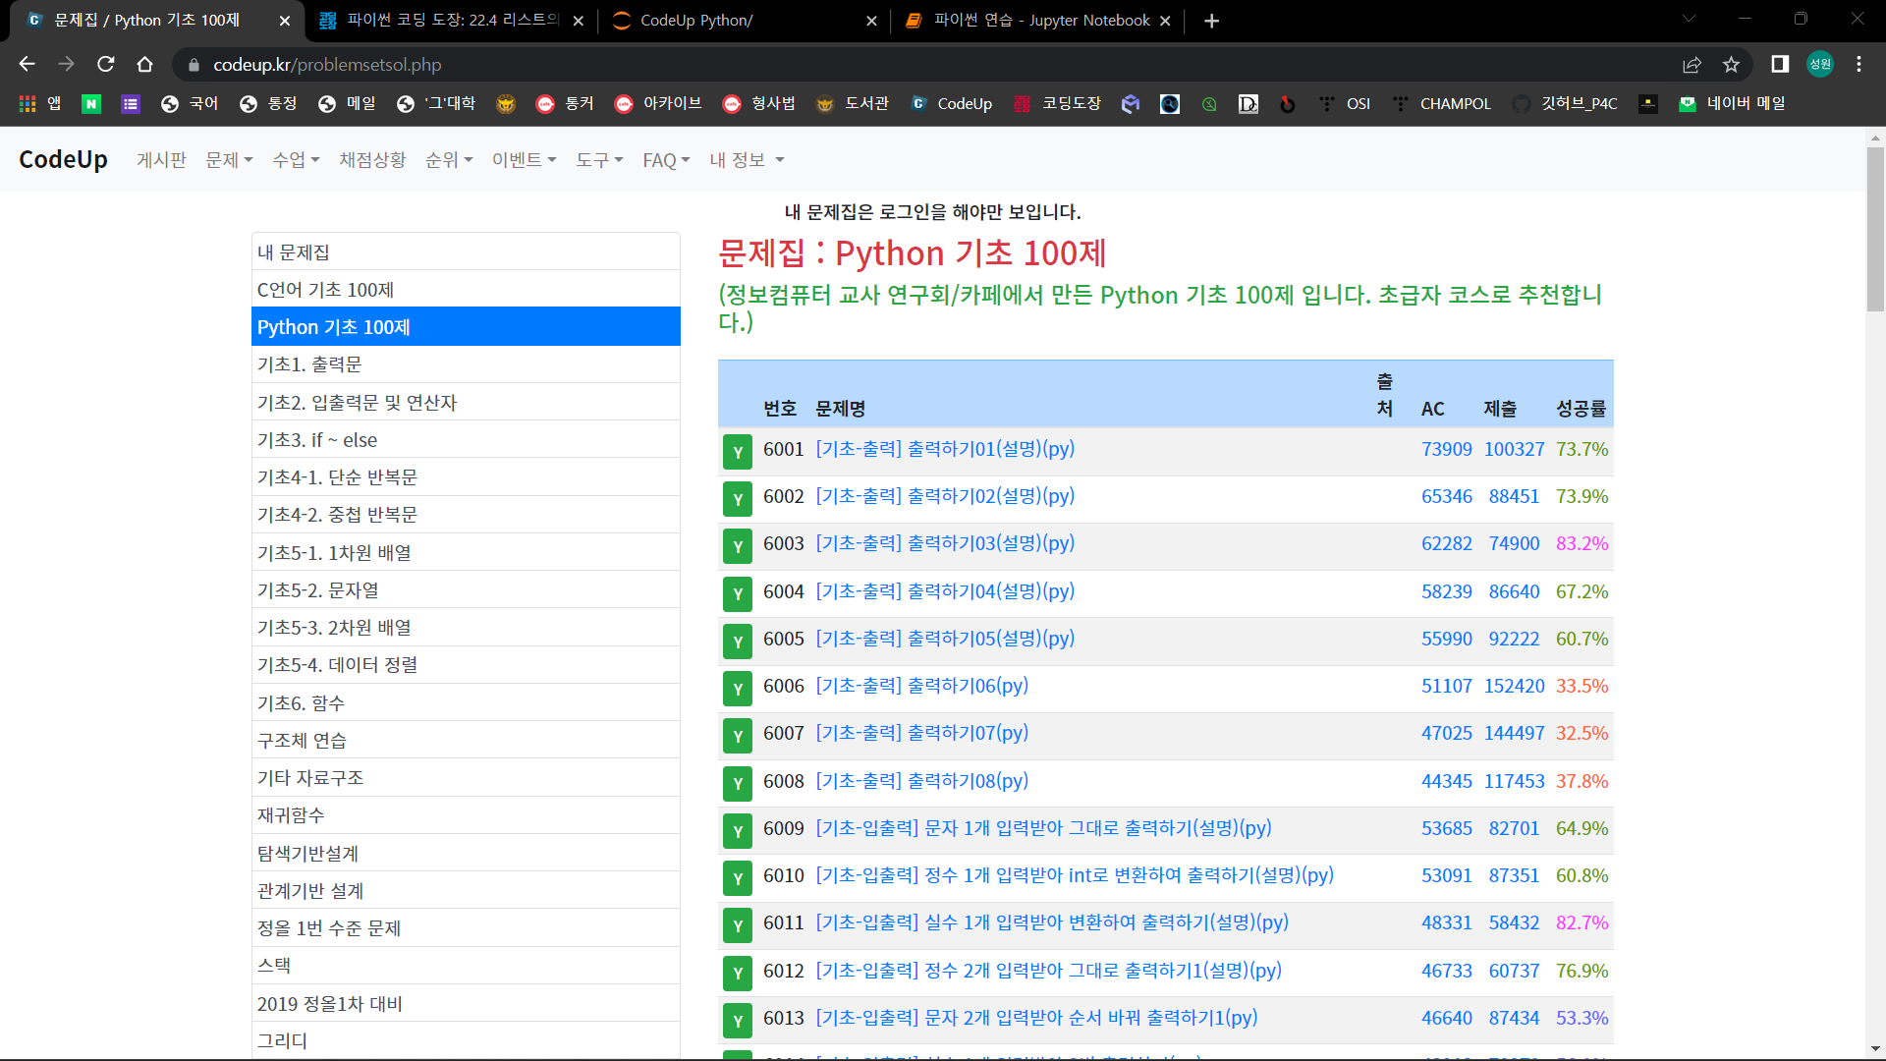Open problem 6005 출력하기05 link
This screenshot has width=1886, height=1061.
click(944, 639)
